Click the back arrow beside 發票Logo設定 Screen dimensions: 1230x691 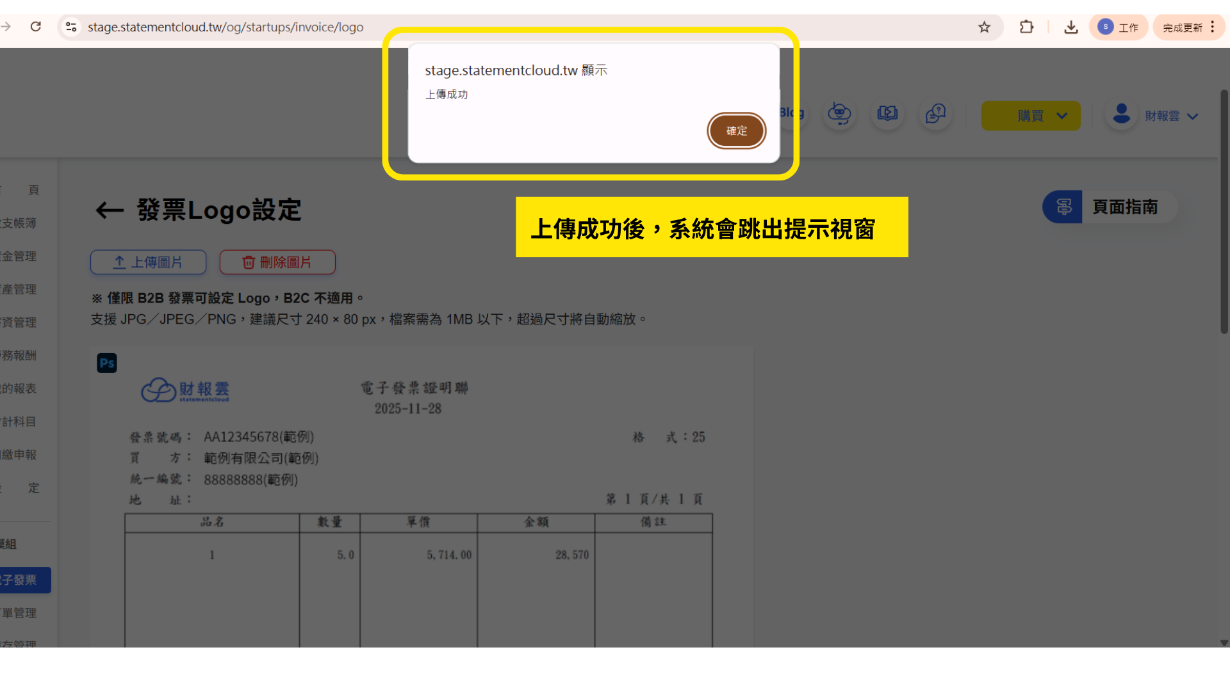pyautogui.click(x=109, y=210)
